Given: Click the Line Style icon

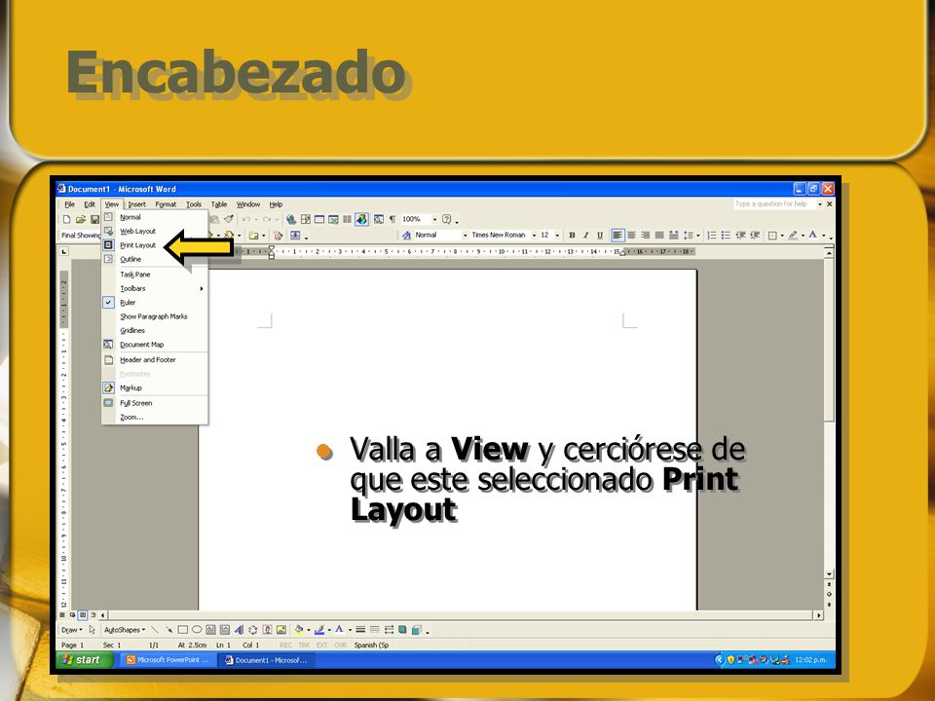Looking at the screenshot, I should pyautogui.click(x=360, y=630).
